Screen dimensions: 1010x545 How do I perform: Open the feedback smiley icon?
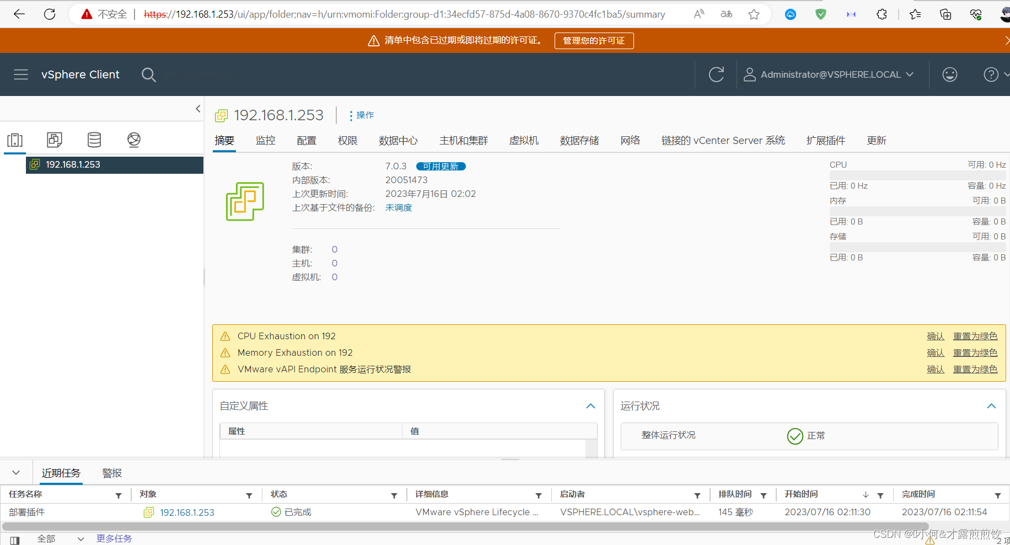pos(950,74)
